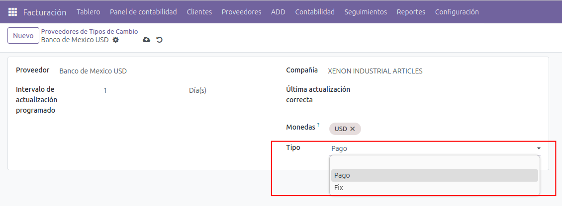Viewport: 562px width, 206px height.
Task: Click the gear actions icon beside Banco de Mexico USD
Action: (116, 40)
